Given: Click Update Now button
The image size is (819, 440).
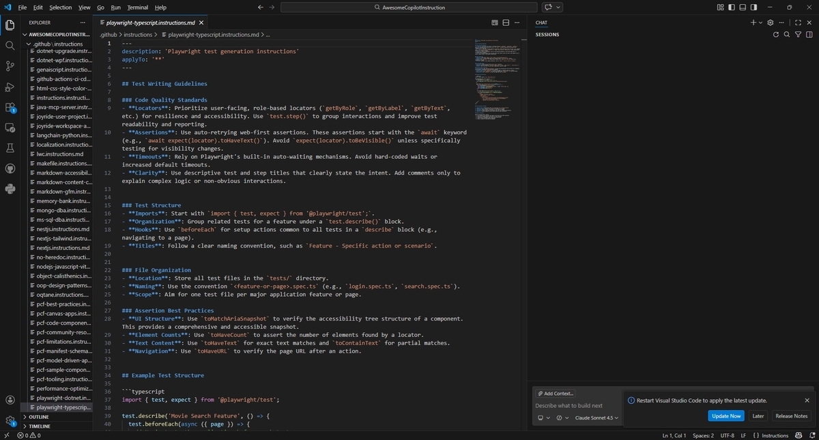Looking at the screenshot, I should (x=725, y=415).
